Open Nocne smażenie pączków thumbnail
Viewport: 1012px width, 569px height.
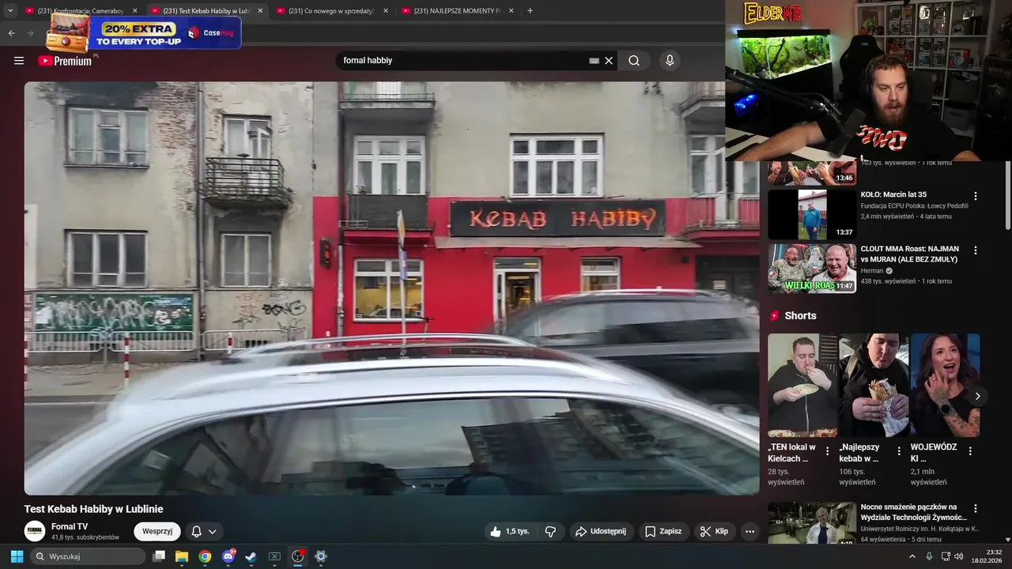coord(812,523)
